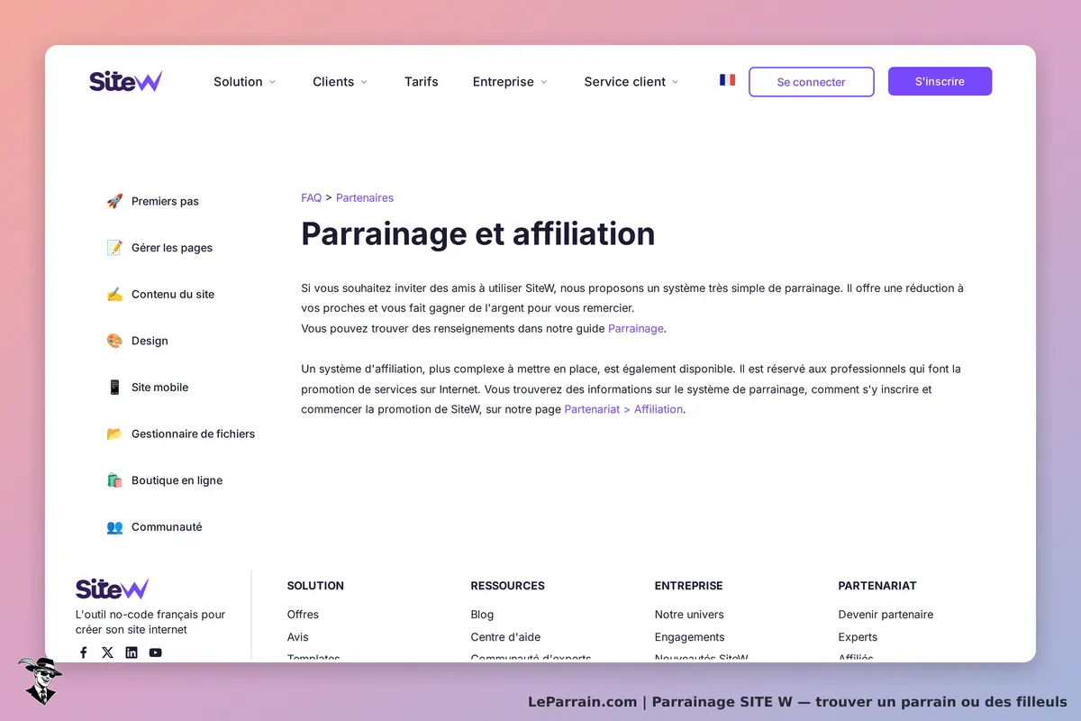This screenshot has width=1081, height=721.
Task: Open the Parrainage guide link
Action: pos(636,328)
